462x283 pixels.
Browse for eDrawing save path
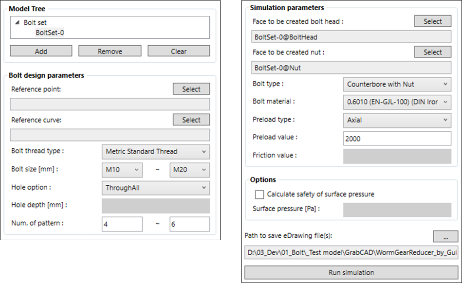[x=445, y=236]
